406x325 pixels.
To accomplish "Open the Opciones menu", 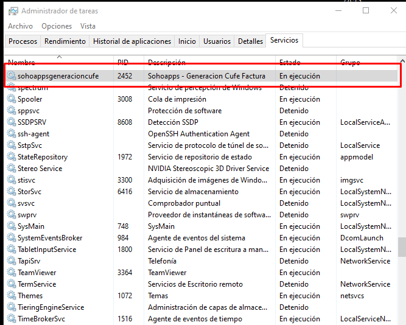I will click(57, 26).
